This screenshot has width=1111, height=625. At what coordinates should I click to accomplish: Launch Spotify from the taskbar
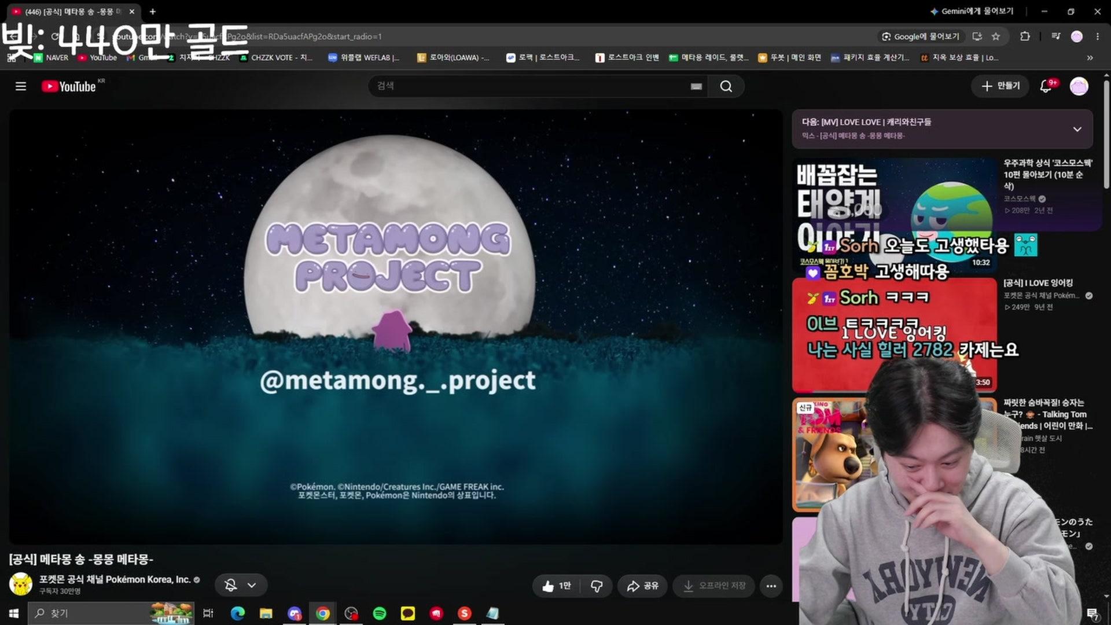click(380, 613)
